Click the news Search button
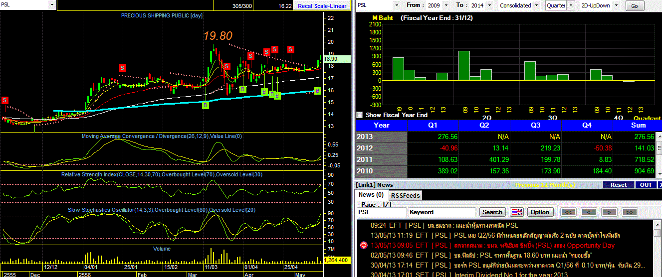662x277 pixels. (492, 212)
